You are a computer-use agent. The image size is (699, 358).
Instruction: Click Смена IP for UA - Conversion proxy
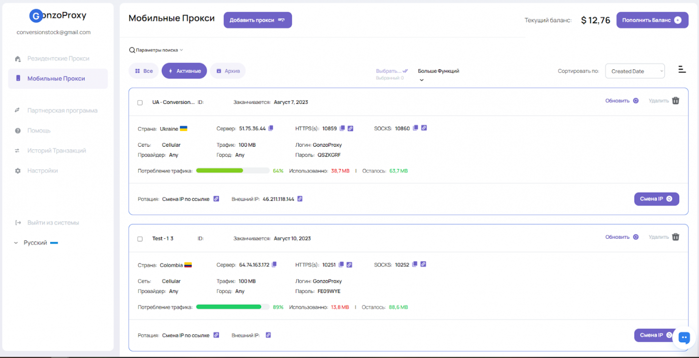pyautogui.click(x=657, y=199)
